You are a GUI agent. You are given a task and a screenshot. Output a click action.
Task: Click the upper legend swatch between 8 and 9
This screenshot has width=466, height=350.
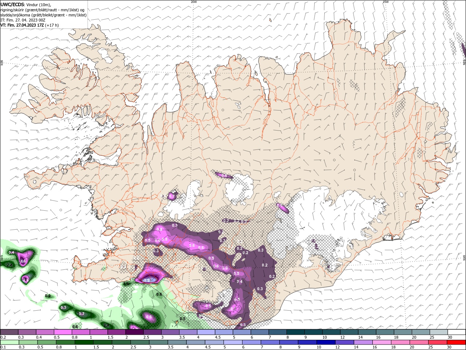click(296, 332)
